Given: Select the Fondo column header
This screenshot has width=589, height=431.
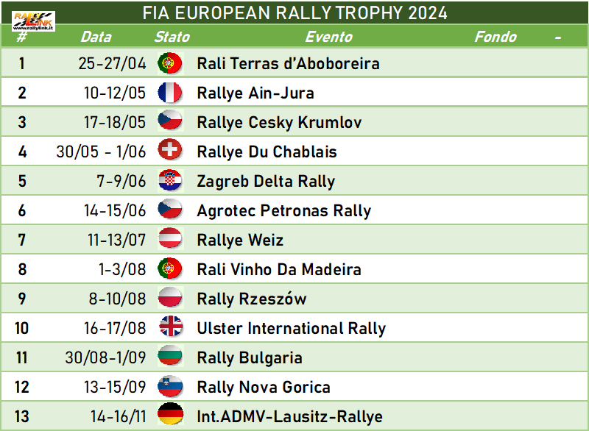Looking at the screenshot, I should [x=495, y=37].
